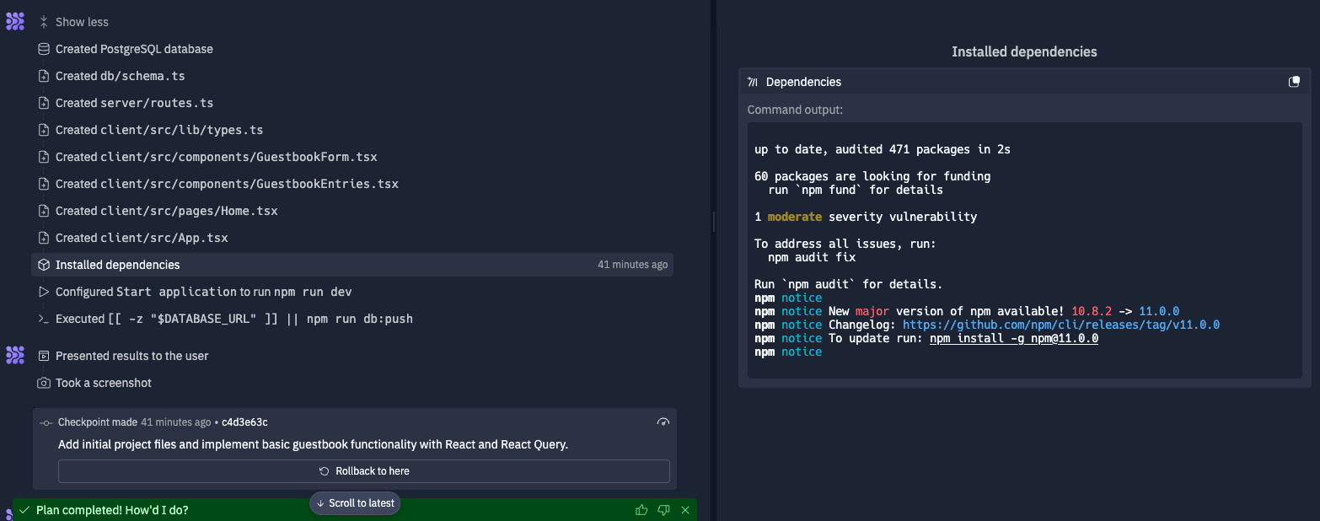Open the Executed npm run db:push entry
The image size is (1320, 521).
coord(234,319)
